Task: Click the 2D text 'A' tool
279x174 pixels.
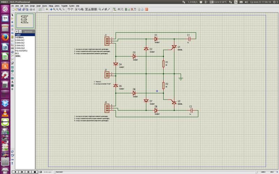Action: pyautogui.click(x=13, y=82)
